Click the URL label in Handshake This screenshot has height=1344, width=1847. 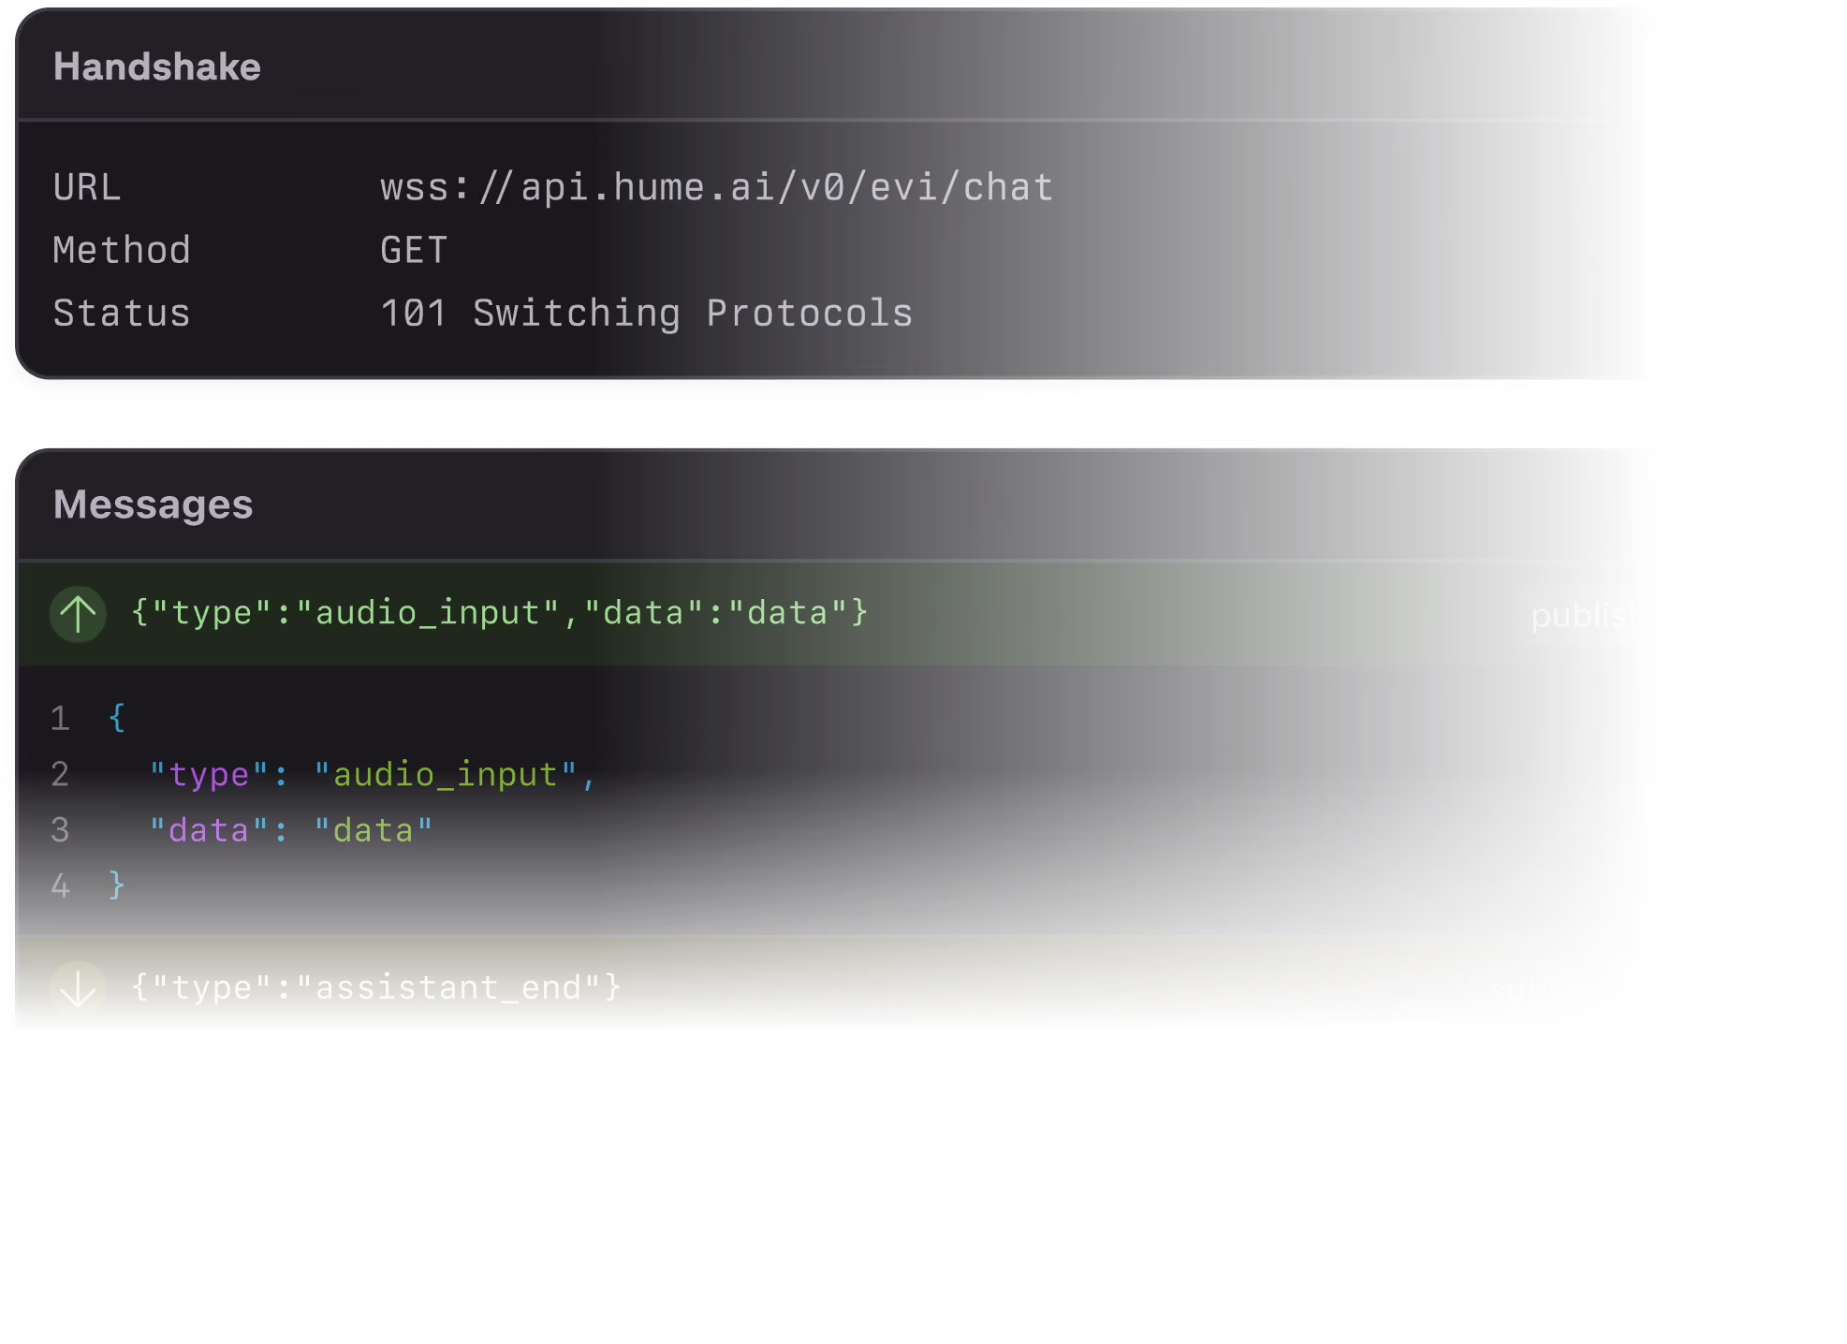click(87, 187)
